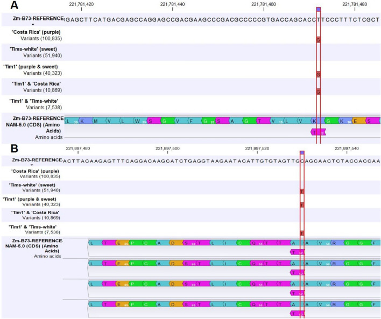The width and height of the screenshot is (381, 319).
Task: Select 'Tim1' & 'Tims-white' track label in panel B
Action: click(33, 227)
